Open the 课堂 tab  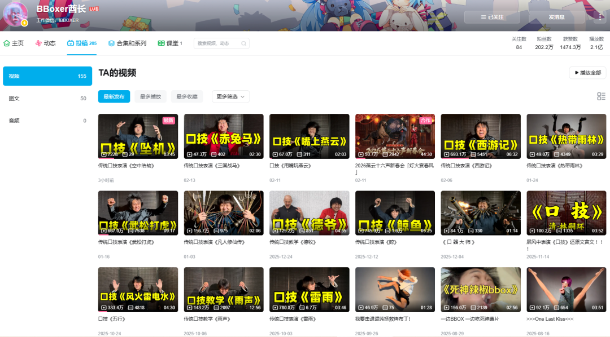pyautogui.click(x=170, y=43)
